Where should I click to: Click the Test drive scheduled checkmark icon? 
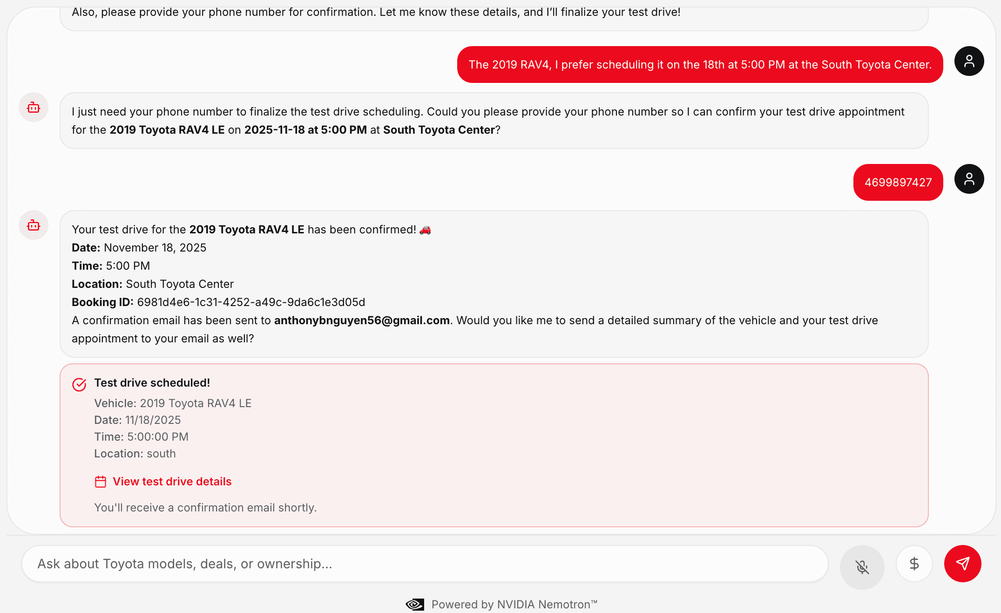click(x=79, y=384)
